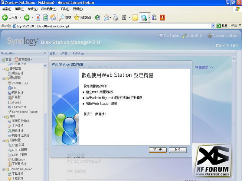
Task: Select 網路備份 in the navigation tree
Action: [x=16, y=131]
